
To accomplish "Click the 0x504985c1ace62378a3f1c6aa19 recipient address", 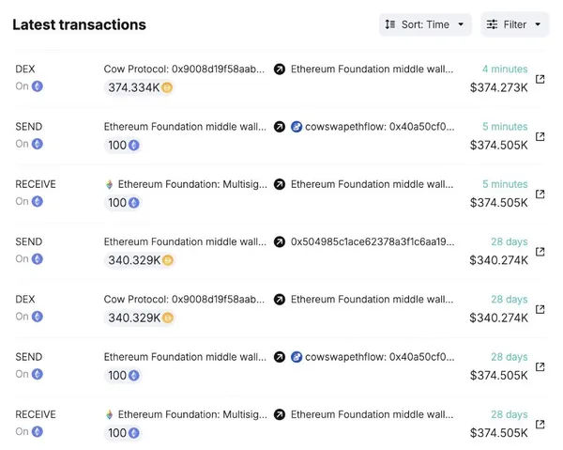I will (x=373, y=241).
